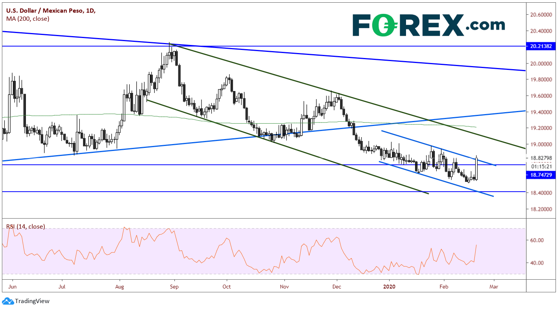
Task: Click the Feb label on time axis
Action: point(444,286)
